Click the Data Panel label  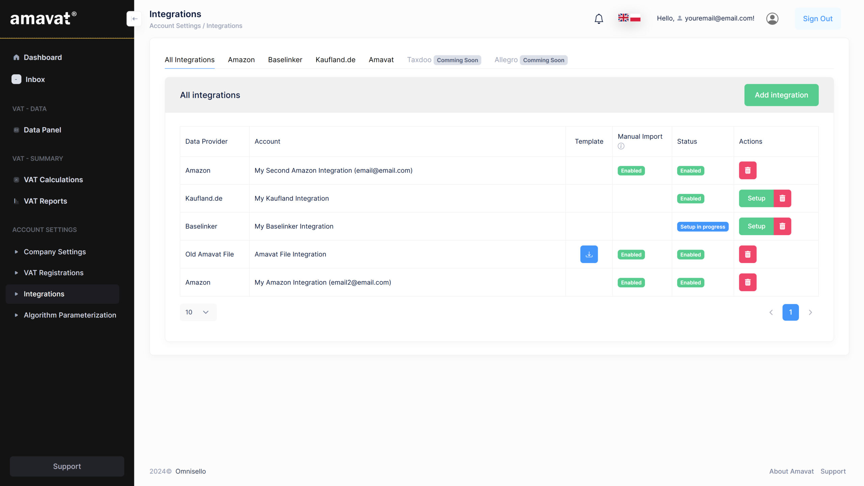[42, 130]
